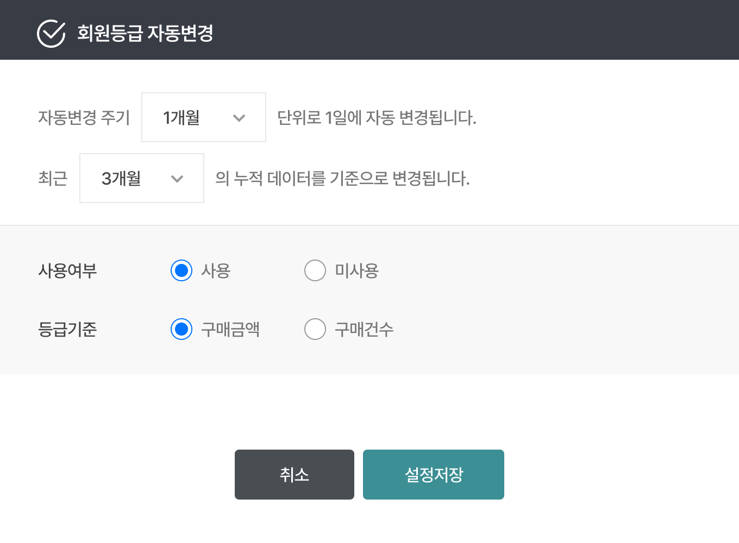Choose 구매건수 as the grade criterion

coord(315,329)
